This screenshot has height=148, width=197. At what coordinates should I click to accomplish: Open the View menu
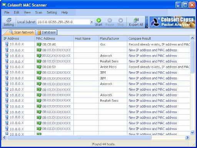point(27,12)
